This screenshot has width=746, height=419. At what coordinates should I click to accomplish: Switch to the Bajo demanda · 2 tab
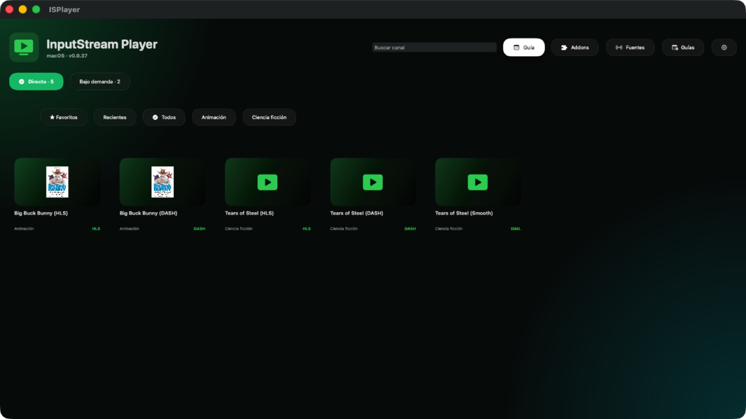pos(100,81)
